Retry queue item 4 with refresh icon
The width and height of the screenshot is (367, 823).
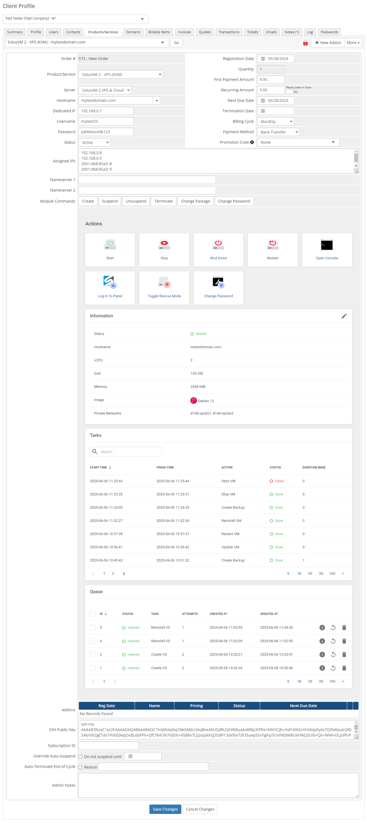click(x=333, y=641)
